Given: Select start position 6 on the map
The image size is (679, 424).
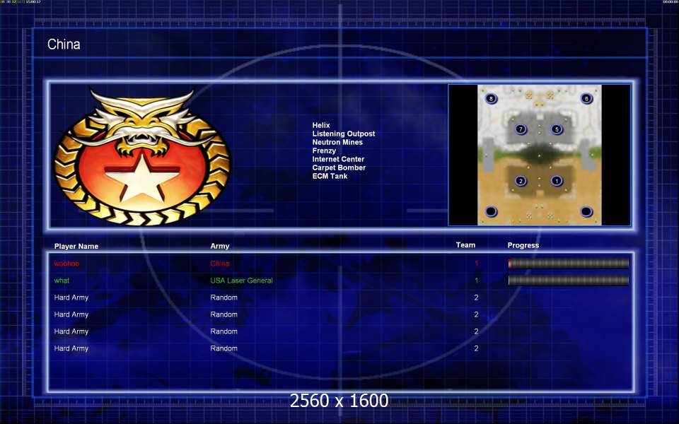Looking at the screenshot, I should coord(586,99).
